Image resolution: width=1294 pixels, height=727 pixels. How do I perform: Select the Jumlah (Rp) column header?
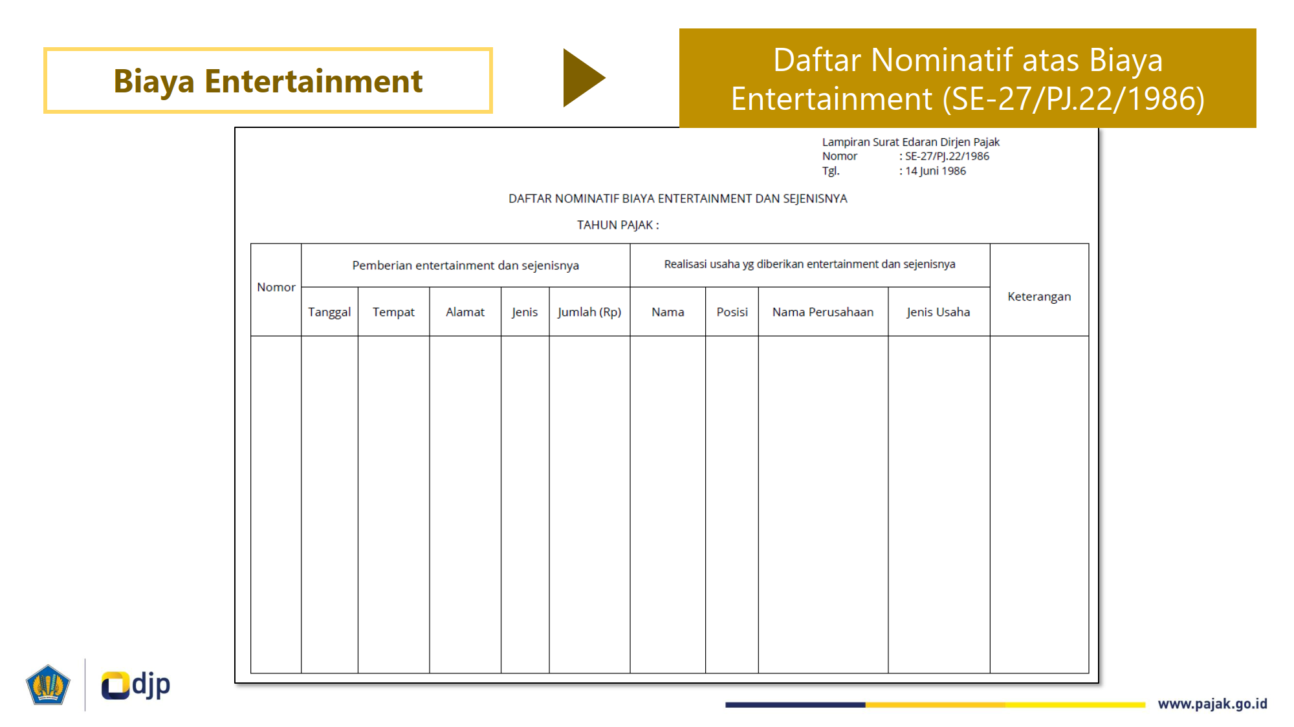click(589, 312)
